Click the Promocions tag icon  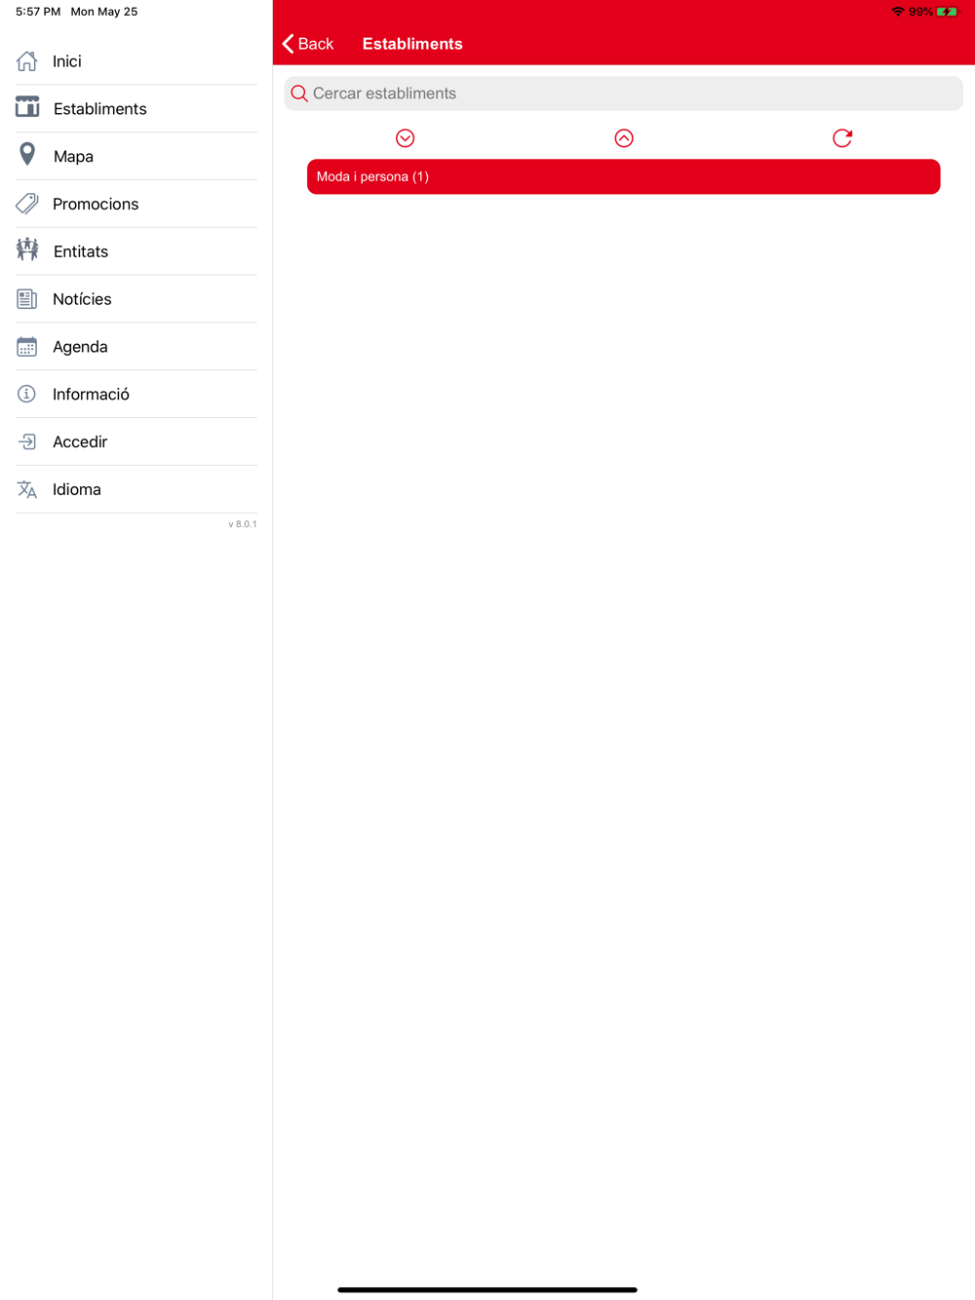coord(27,204)
